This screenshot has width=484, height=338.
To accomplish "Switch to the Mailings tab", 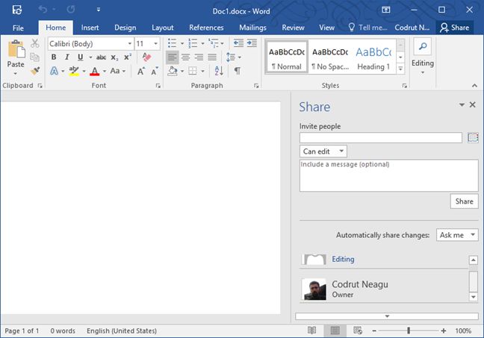I will [252, 28].
